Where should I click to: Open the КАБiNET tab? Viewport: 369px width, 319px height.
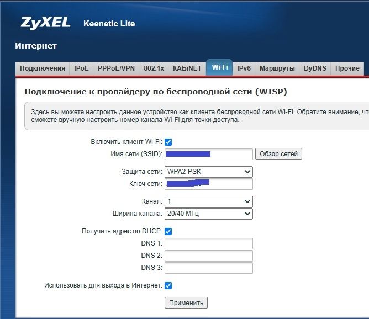[x=187, y=68]
